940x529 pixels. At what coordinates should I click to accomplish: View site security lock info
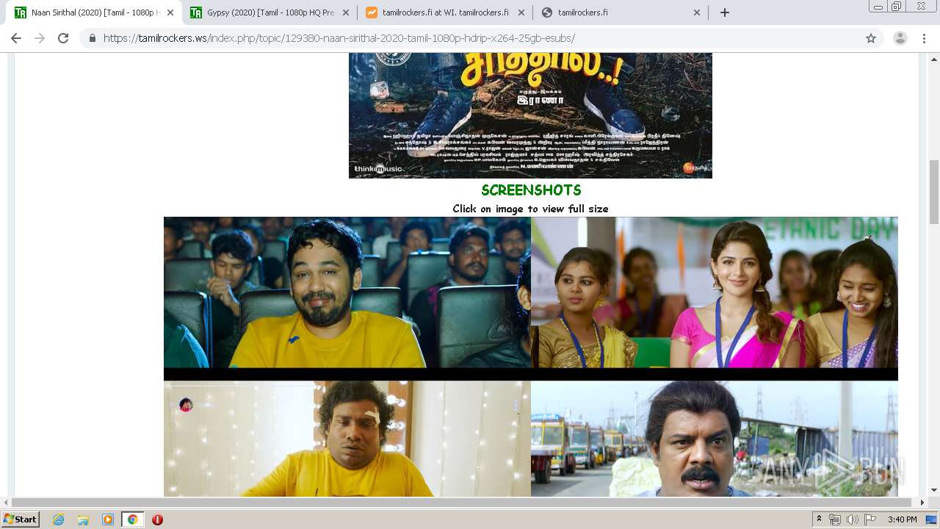click(x=93, y=38)
